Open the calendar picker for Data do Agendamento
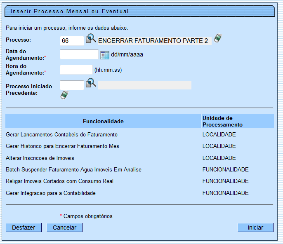 coord(105,54)
